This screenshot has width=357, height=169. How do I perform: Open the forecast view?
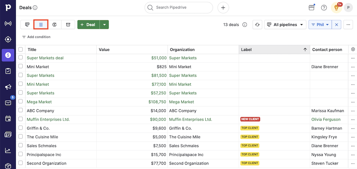click(54, 25)
